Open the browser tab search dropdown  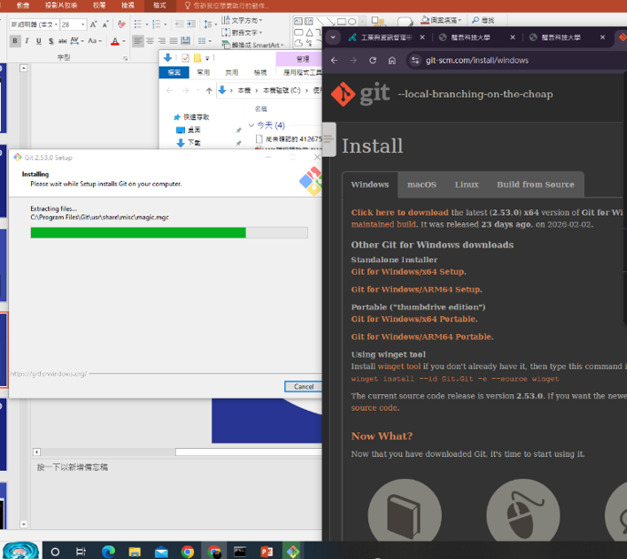coord(334,37)
